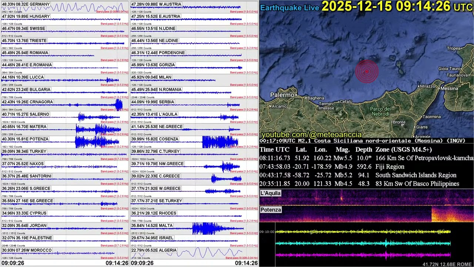Click the C.TURKEY station label
The image size is (474, 267).
(156, 152)
